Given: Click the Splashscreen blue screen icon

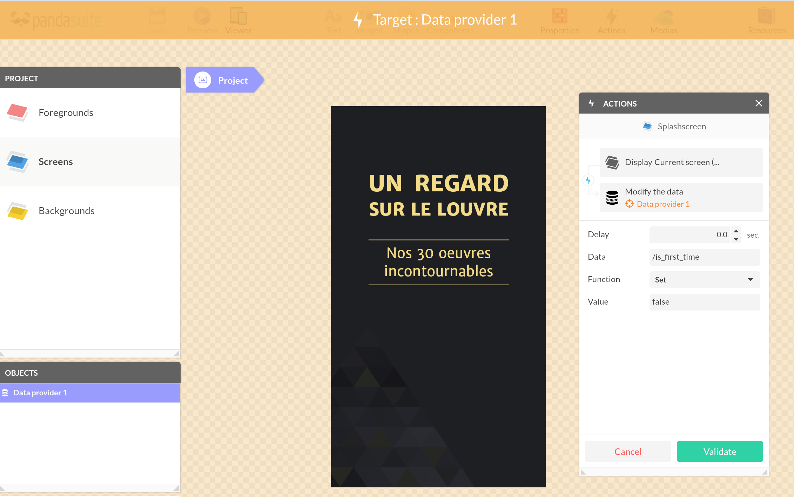Looking at the screenshot, I should [647, 126].
